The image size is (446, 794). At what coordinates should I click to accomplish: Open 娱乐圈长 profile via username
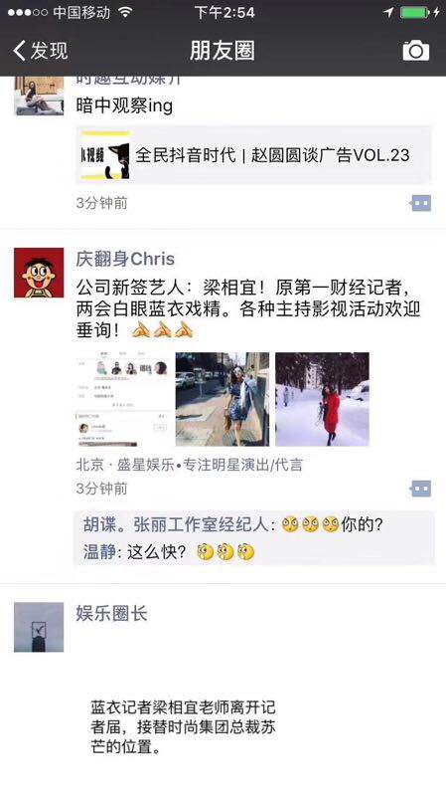(x=111, y=613)
